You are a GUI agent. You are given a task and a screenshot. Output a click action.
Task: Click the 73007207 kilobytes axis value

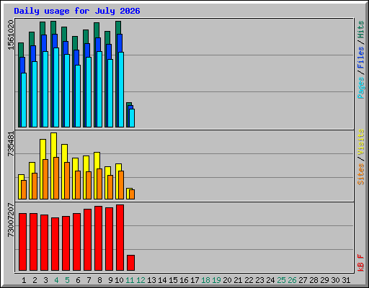tap(11, 220)
